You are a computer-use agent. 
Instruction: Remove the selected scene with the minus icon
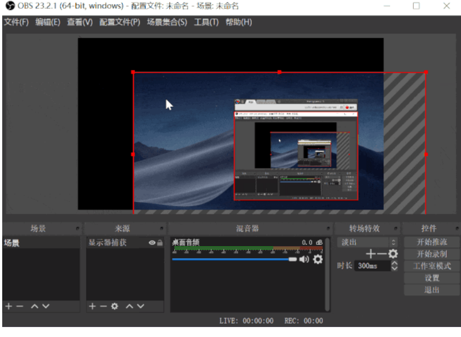pyautogui.click(x=20, y=306)
